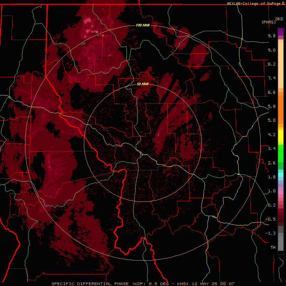Click the 5.8 value on the scale
286x286 pixels.
[272, 106]
